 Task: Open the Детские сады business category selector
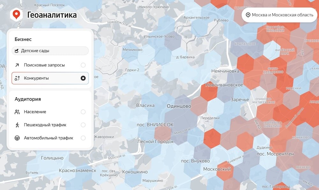point(50,51)
